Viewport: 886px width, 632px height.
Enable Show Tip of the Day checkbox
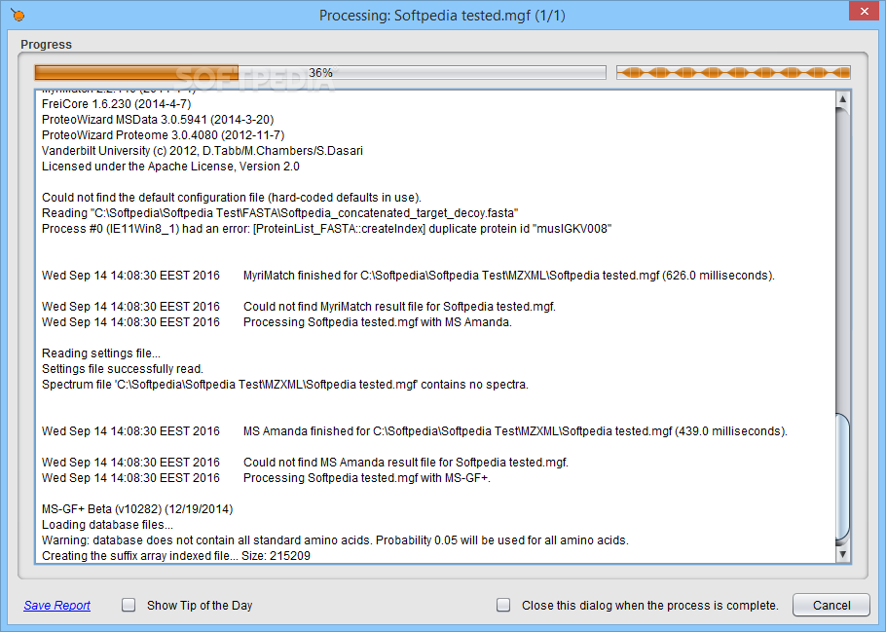pyautogui.click(x=129, y=606)
